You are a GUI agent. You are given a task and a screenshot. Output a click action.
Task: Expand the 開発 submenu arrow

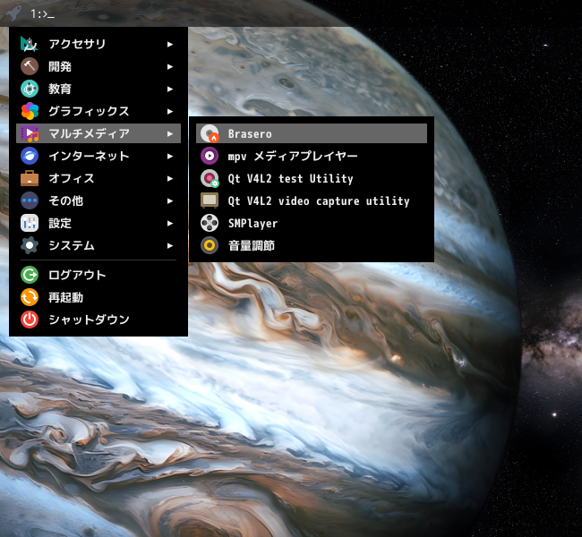(x=170, y=66)
